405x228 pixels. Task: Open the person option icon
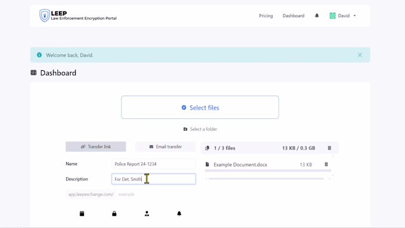coord(147,214)
